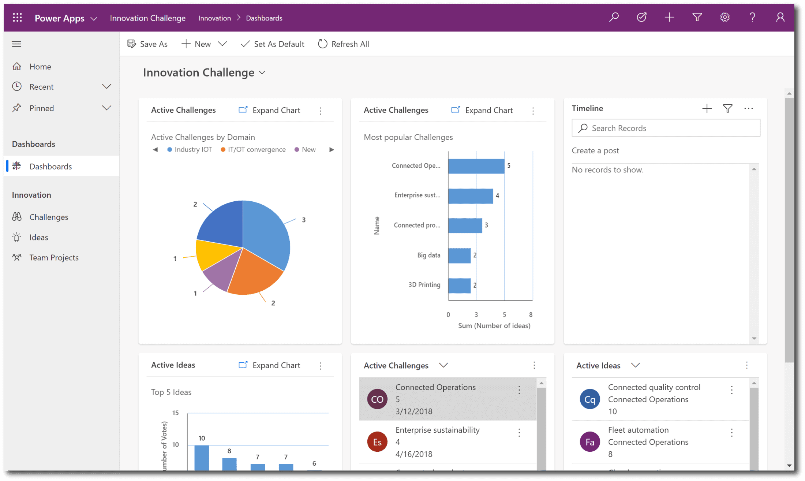Click the help question mark icon
The image size is (805, 481).
point(752,17)
